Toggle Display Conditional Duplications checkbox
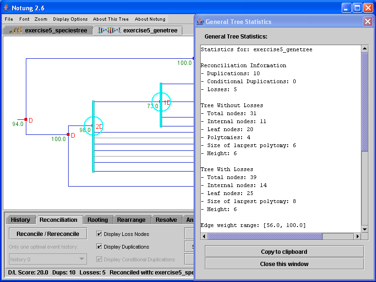The width and height of the screenshot is (376, 282). tap(99, 259)
